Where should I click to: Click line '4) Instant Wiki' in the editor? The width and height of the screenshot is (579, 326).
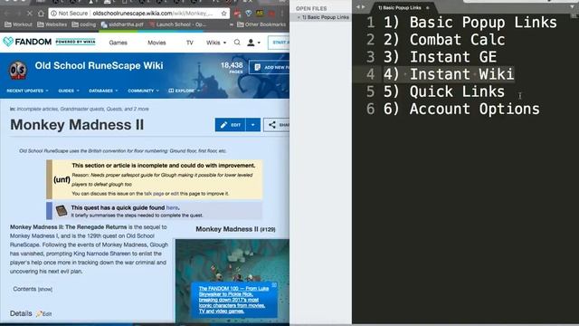449,74
